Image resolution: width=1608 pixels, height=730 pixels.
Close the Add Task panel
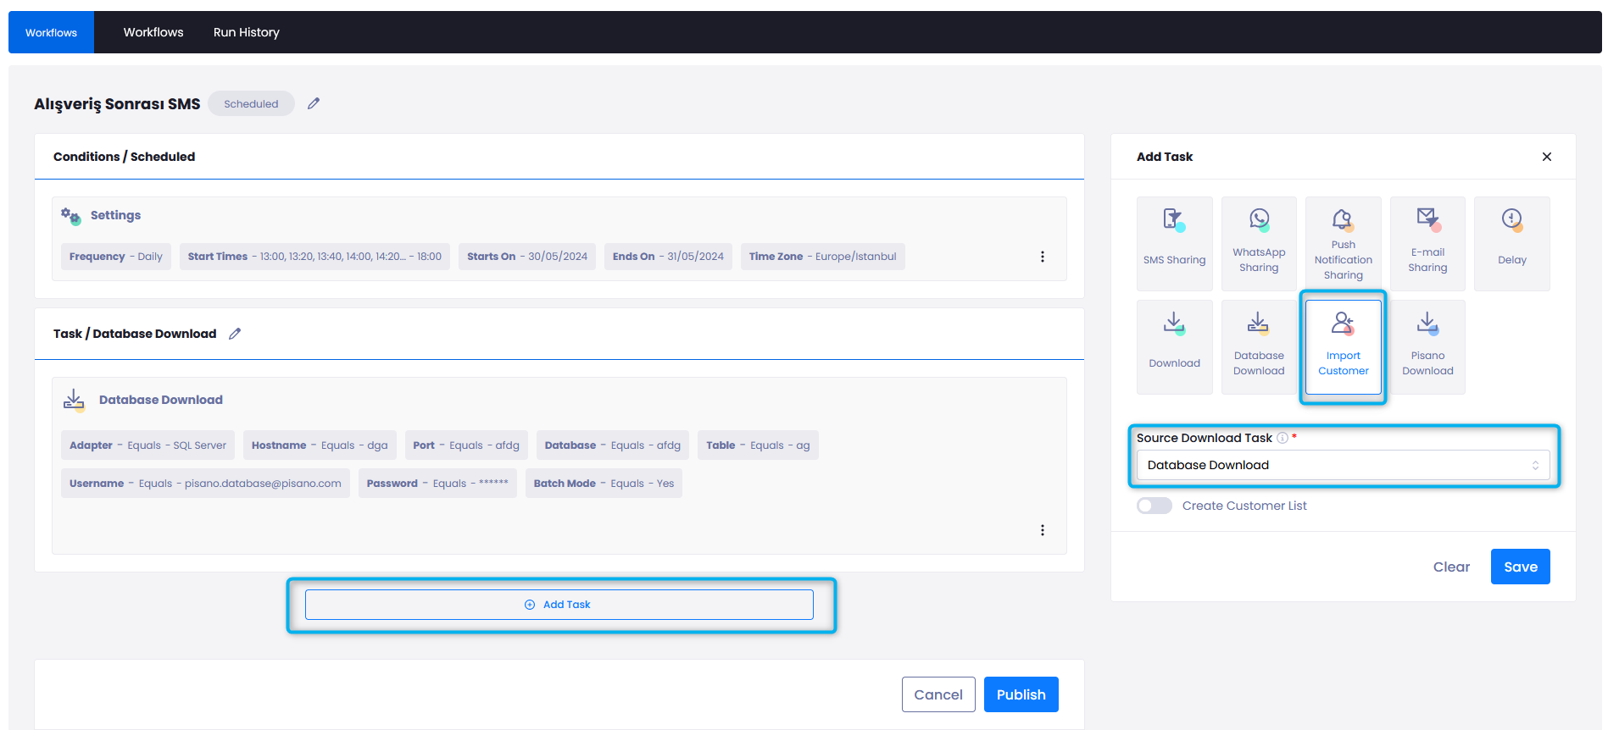click(1546, 157)
